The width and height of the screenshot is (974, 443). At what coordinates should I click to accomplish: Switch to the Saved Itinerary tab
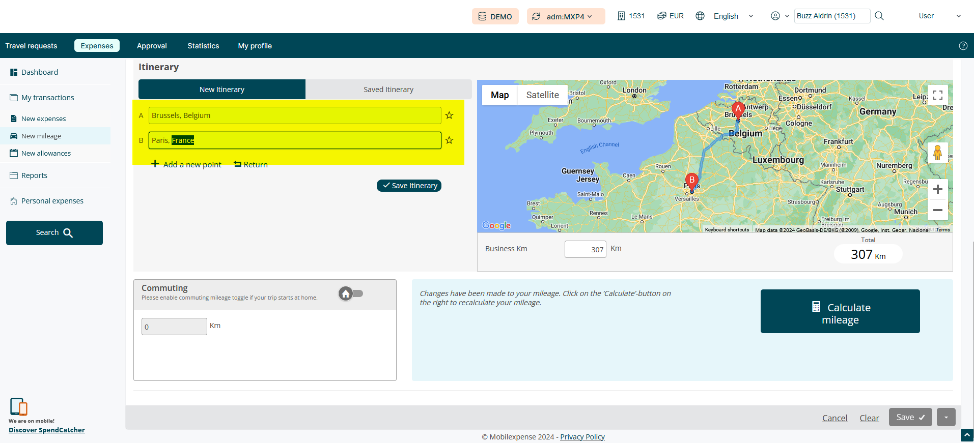pos(388,90)
